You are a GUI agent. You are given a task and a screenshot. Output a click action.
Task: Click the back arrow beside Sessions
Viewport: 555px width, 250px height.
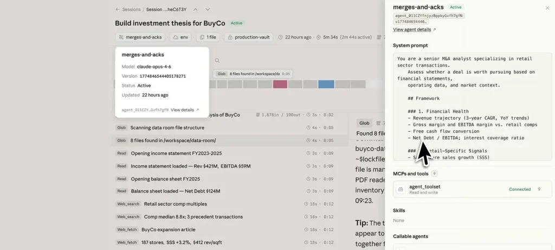[x=118, y=9]
